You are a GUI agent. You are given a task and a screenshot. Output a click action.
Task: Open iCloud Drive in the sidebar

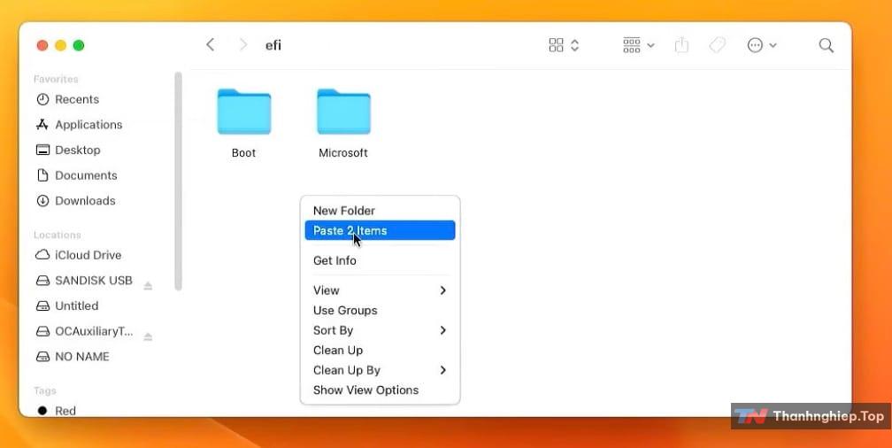[x=88, y=255]
